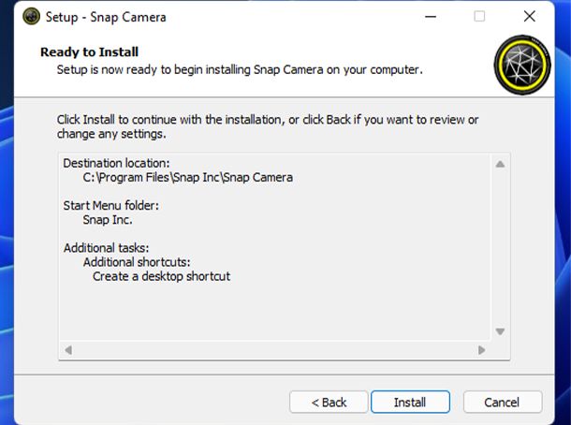Click the scroll left arrow in summary box
571x425 pixels.
pos(68,350)
